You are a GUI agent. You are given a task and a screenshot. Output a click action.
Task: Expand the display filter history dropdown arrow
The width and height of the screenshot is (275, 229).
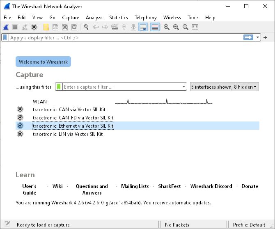(x=258, y=37)
